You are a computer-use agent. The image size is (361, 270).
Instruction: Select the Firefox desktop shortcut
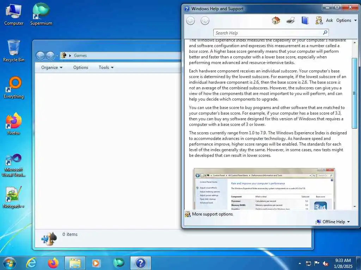point(14,124)
